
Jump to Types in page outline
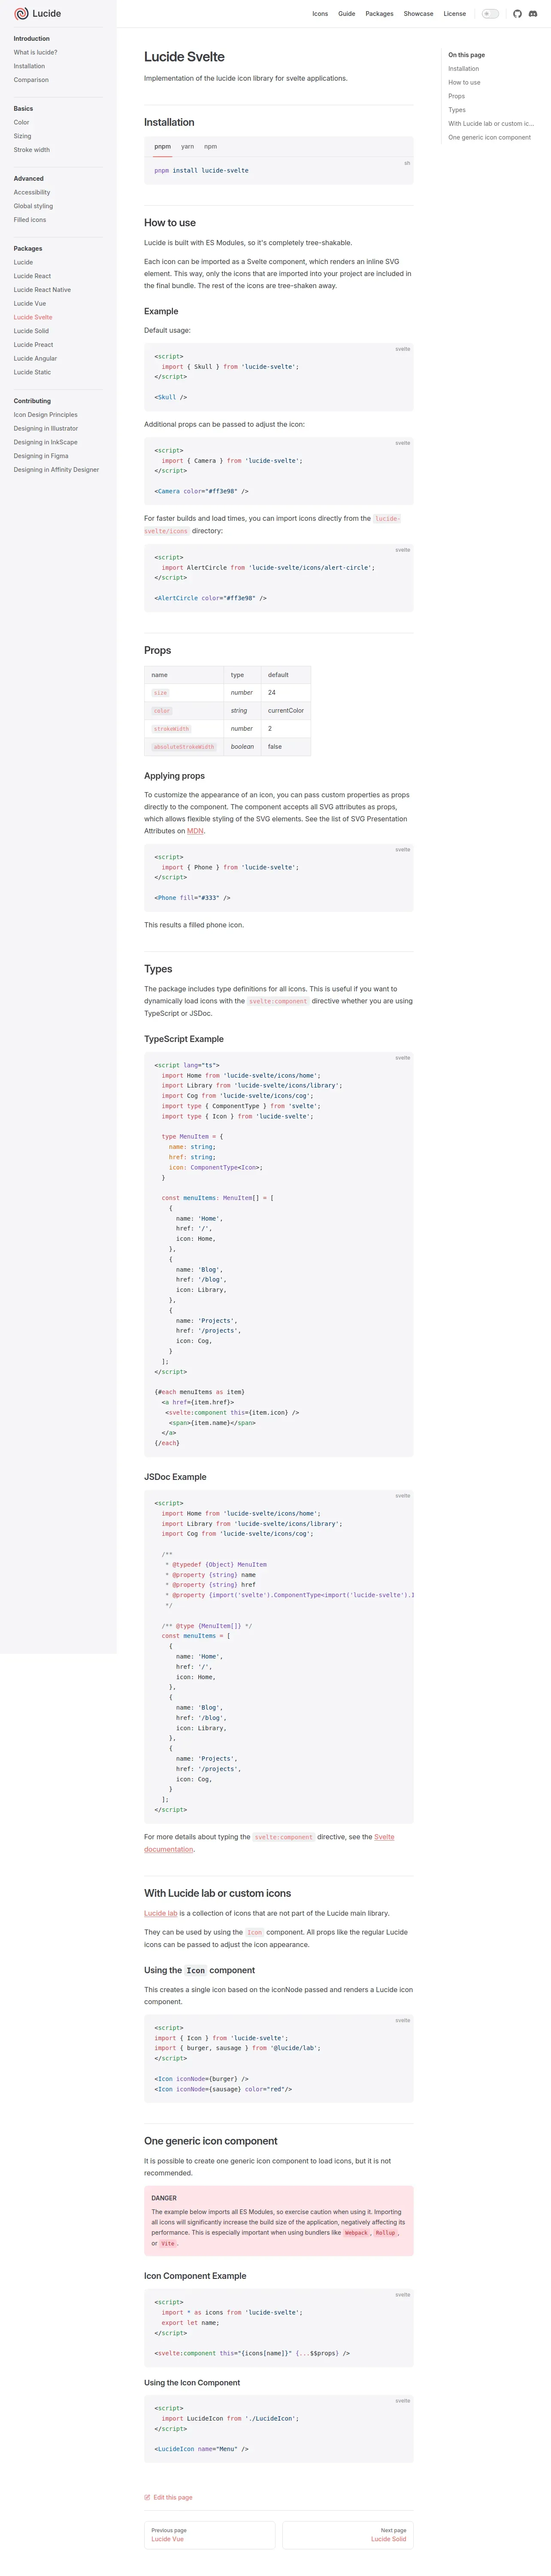(x=456, y=110)
